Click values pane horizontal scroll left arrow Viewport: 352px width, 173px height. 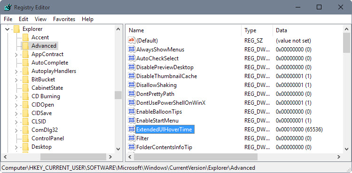point(130,157)
